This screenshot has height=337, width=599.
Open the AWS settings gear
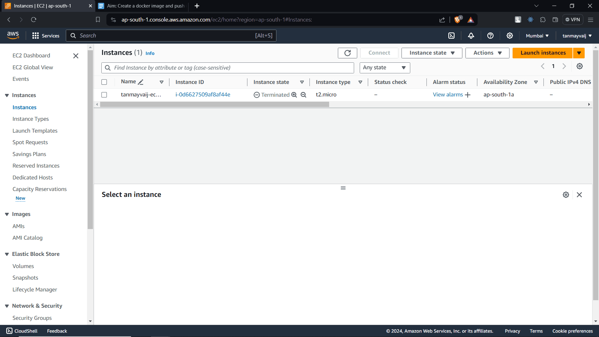click(x=509, y=36)
